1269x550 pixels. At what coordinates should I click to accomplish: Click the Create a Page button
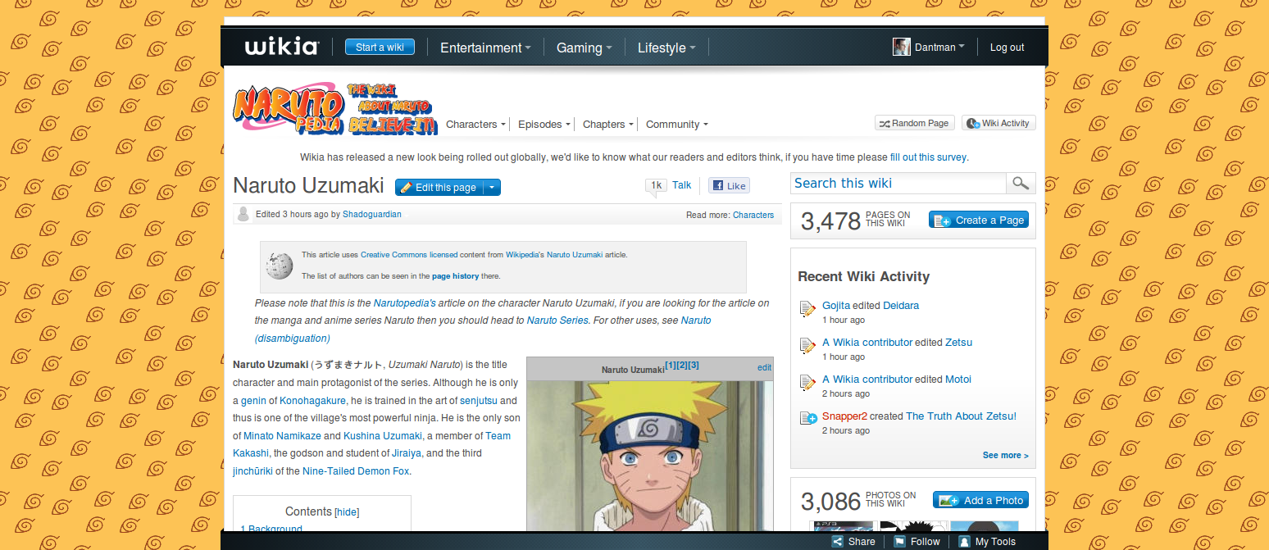pos(978,220)
